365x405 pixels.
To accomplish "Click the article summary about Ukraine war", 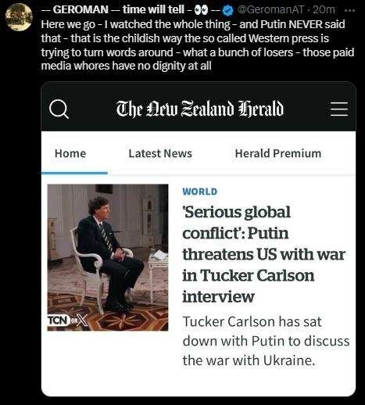I will point(266,341).
